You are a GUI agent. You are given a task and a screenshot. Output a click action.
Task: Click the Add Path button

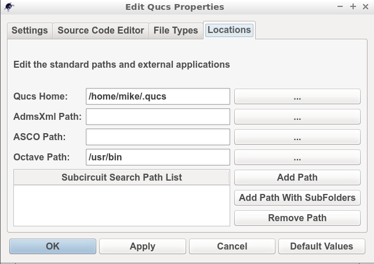(x=297, y=177)
